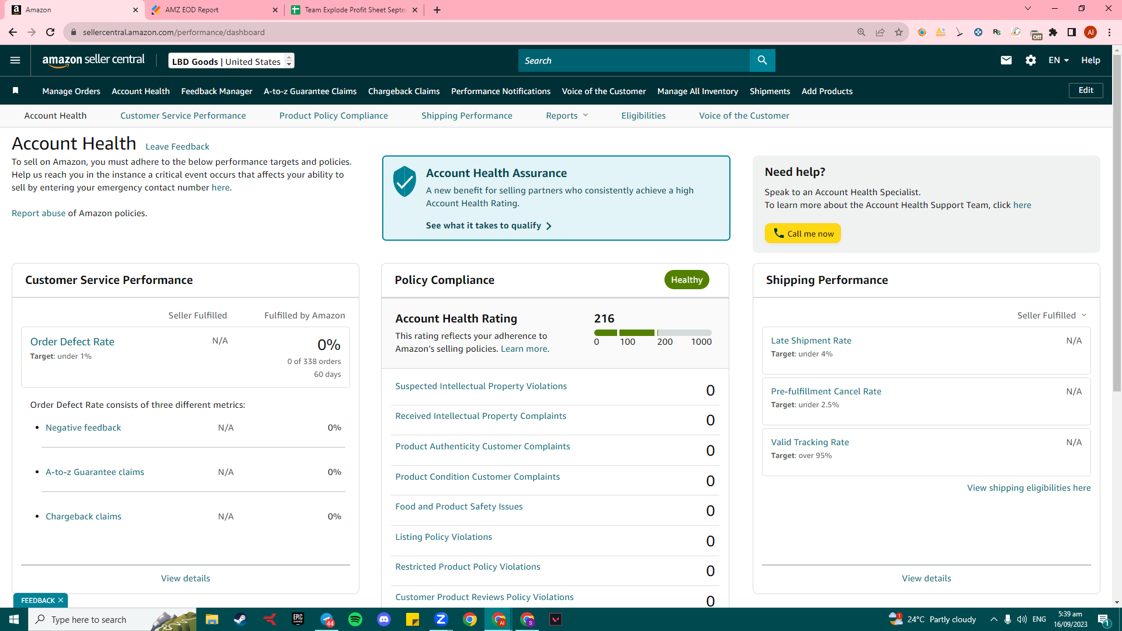Image resolution: width=1122 pixels, height=631 pixels.
Task: Click the Healthy status badge
Action: point(687,280)
